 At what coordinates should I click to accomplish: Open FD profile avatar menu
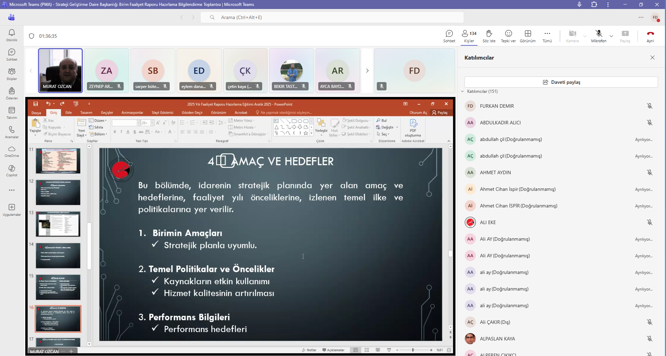655,17
